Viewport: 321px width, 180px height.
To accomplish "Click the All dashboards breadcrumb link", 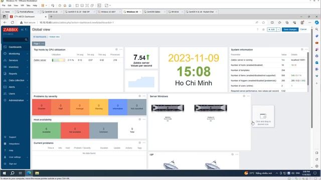I will click(x=40, y=36).
